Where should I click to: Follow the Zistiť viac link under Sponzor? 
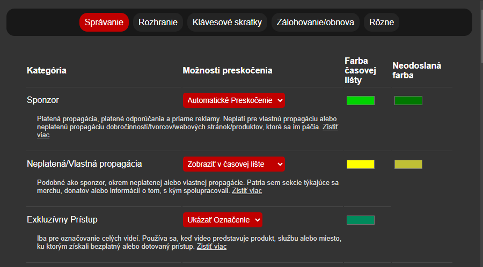(x=330, y=127)
